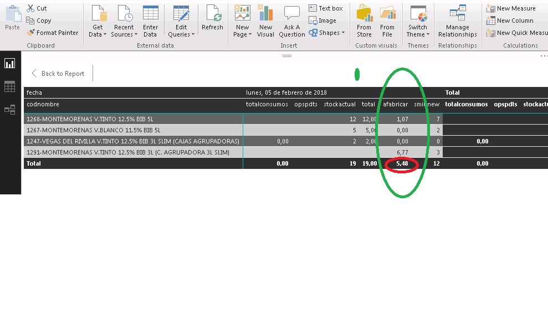Image resolution: width=548 pixels, height=314 pixels.
Task: Import custom visual From Store
Action: [x=364, y=21]
